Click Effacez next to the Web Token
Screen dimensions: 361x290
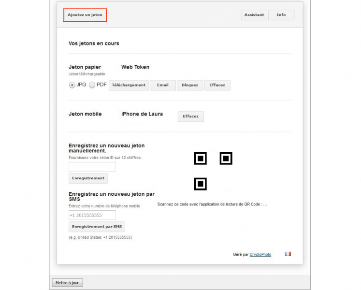tap(217, 85)
